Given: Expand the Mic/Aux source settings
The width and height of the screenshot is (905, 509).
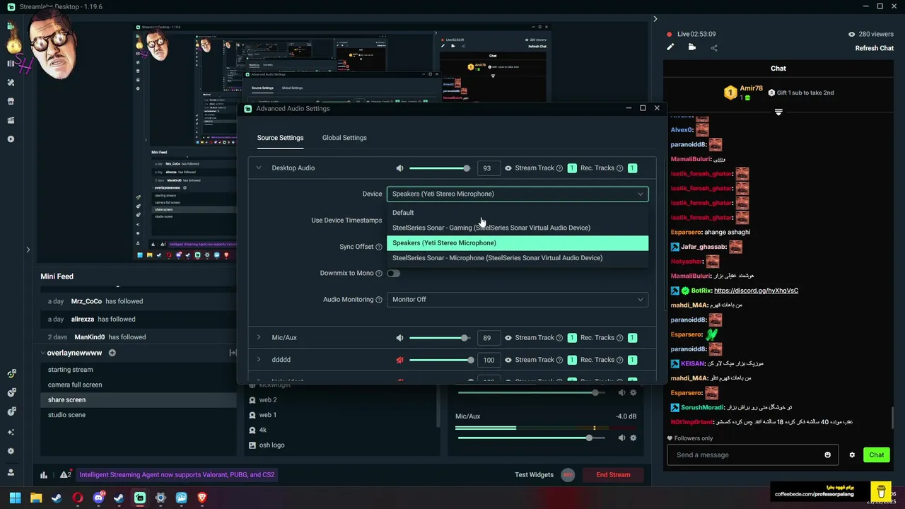Looking at the screenshot, I should click(x=259, y=338).
